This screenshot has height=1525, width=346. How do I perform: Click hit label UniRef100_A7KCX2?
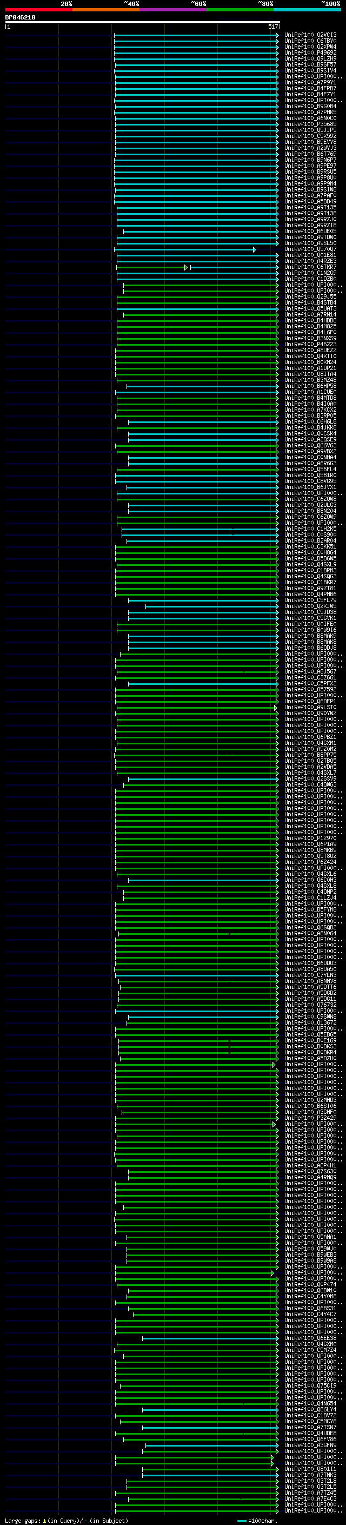(x=310, y=410)
